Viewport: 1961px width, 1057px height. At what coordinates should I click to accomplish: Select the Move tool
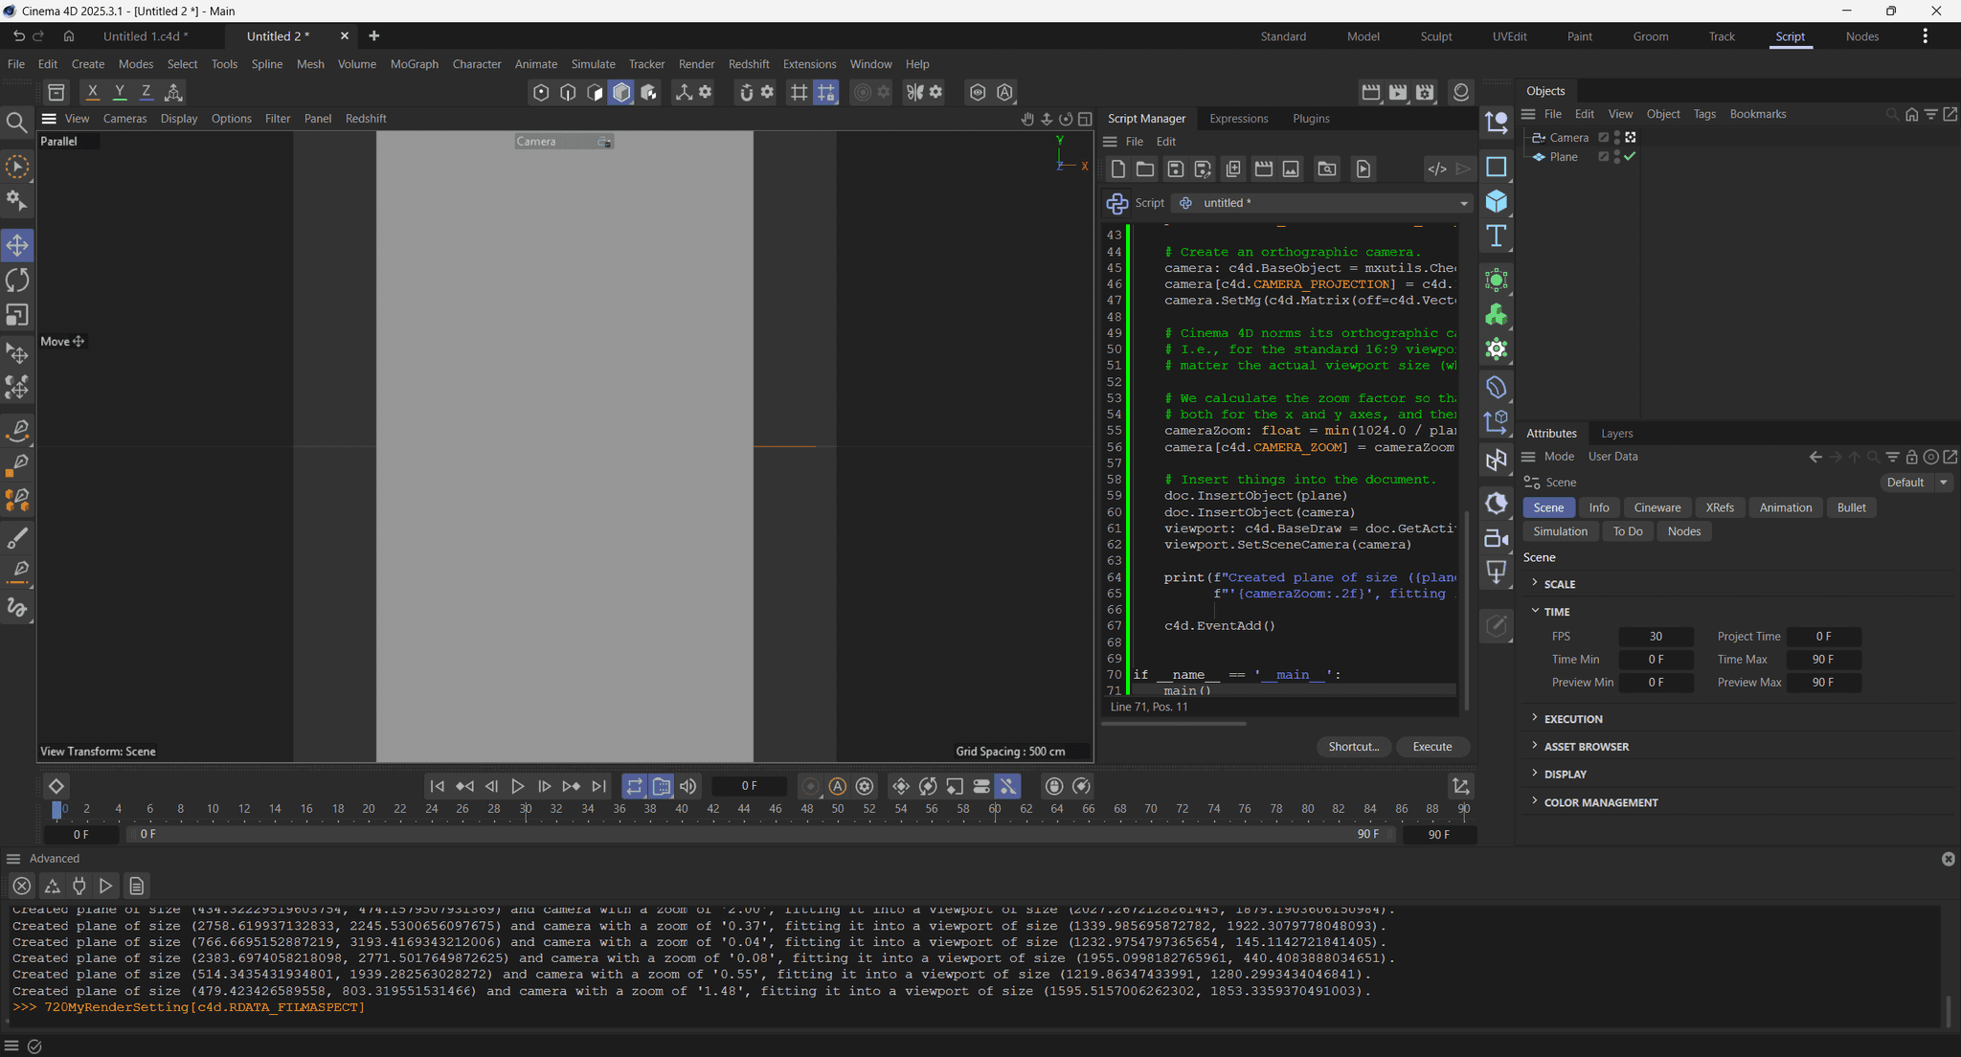(x=17, y=245)
